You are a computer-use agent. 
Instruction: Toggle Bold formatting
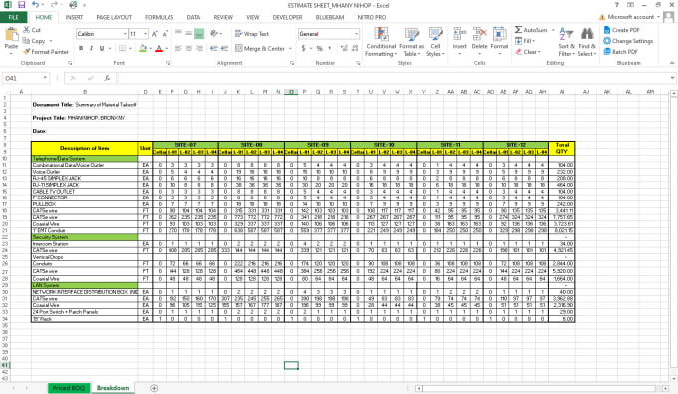click(x=81, y=48)
